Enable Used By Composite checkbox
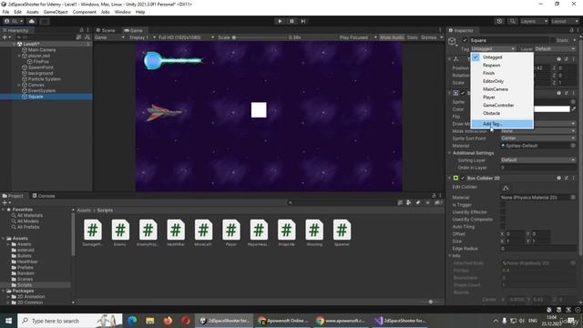 pyautogui.click(x=503, y=220)
